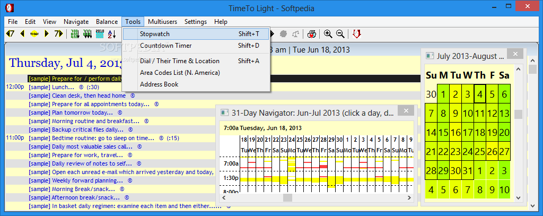The width and height of the screenshot is (543, 216).
Task: Click the down arrow of the July 2013-August calendar scrollbar
Action: click(519, 197)
